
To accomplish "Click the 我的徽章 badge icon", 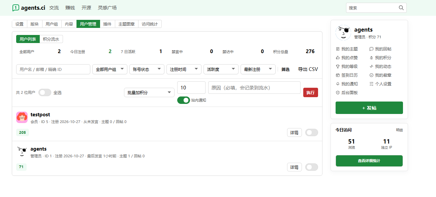I will click(x=372, y=75).
